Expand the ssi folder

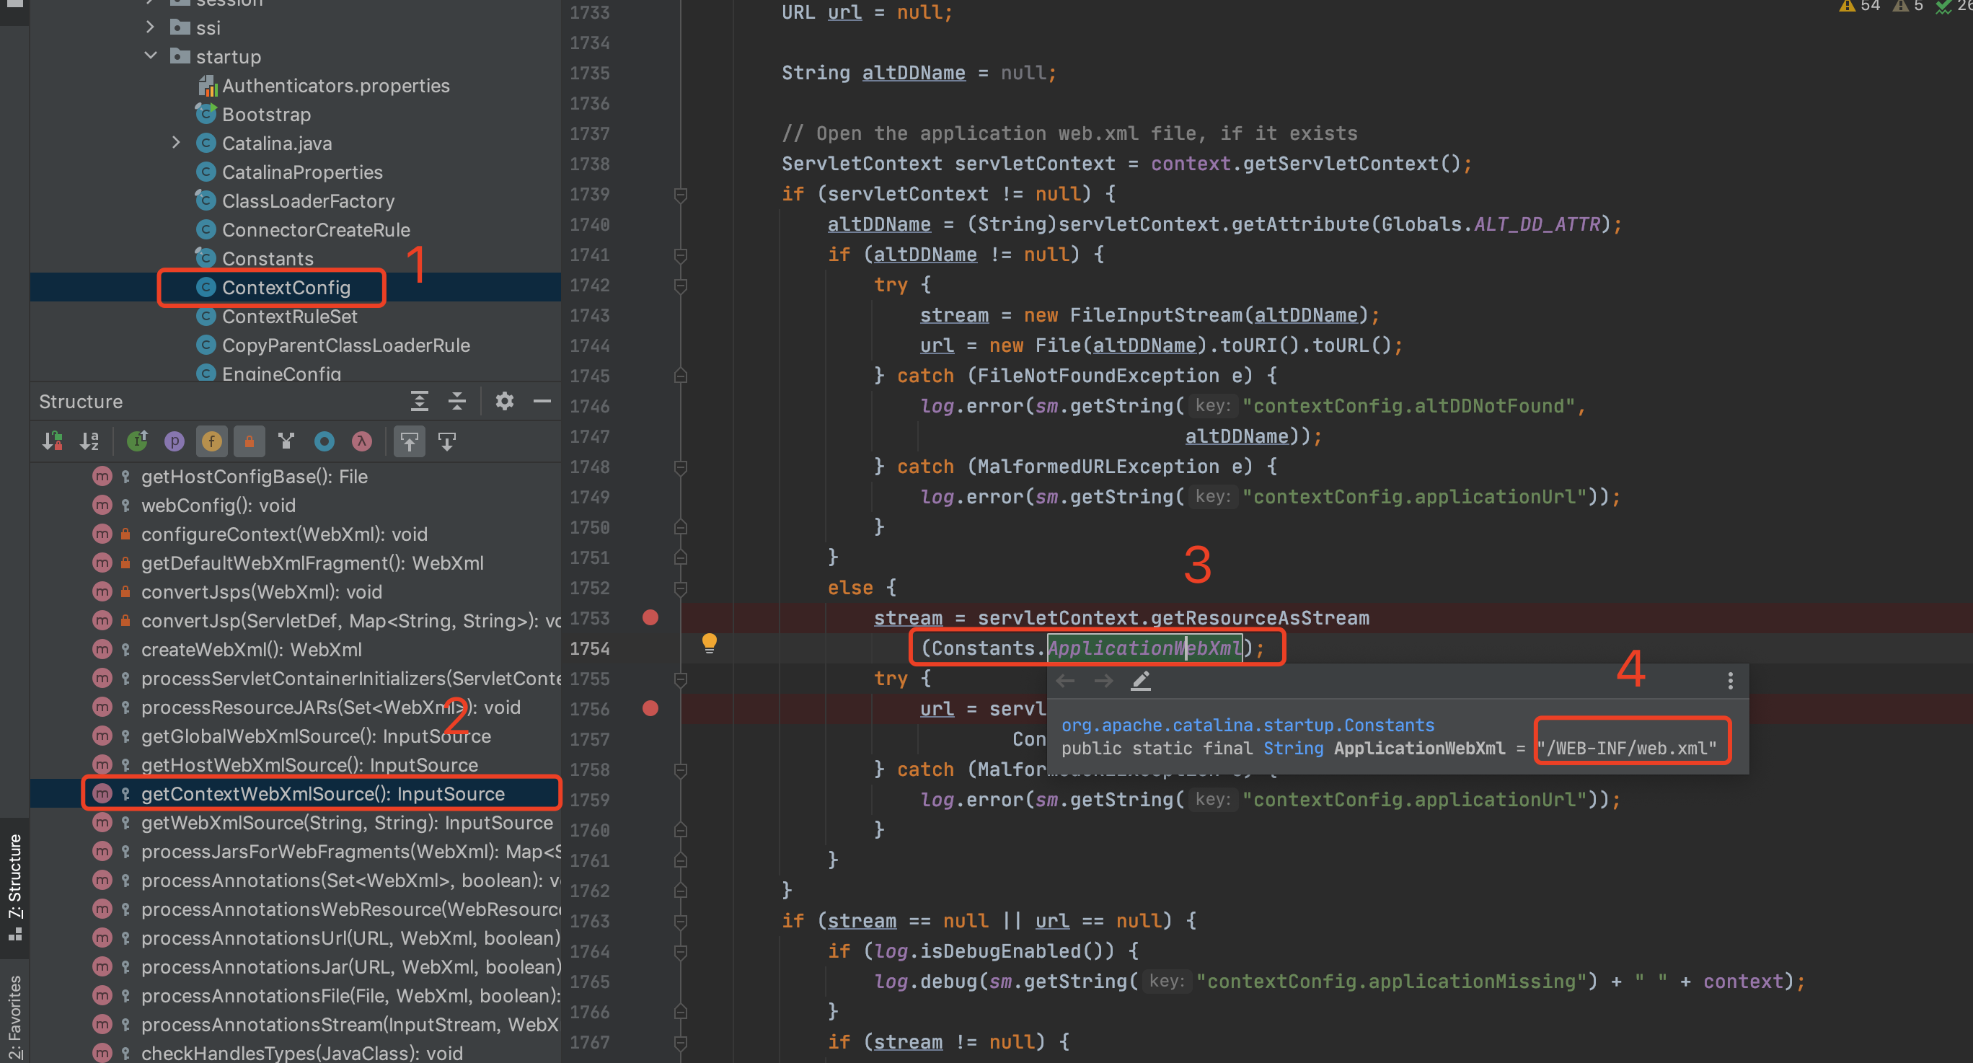pyautogui.click(x=151, y=27)
